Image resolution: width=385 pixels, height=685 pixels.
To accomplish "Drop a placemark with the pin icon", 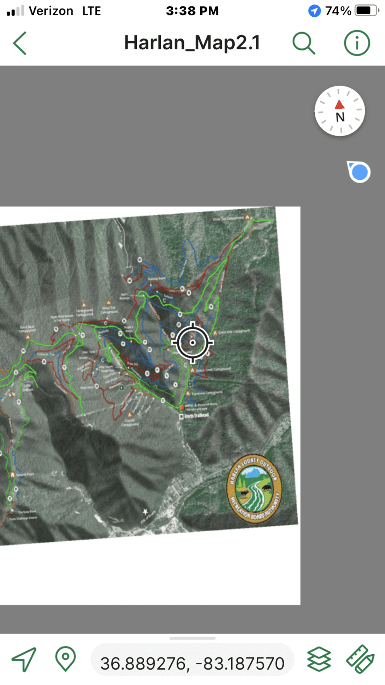I will click(65, 659).
